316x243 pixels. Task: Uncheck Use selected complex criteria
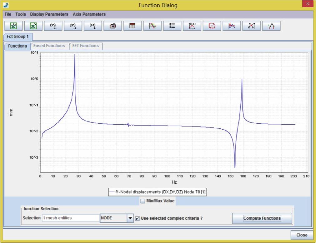point(137,218)
